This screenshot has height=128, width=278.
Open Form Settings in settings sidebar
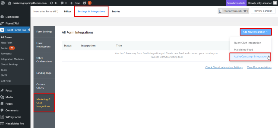click(x=44, y=32)
